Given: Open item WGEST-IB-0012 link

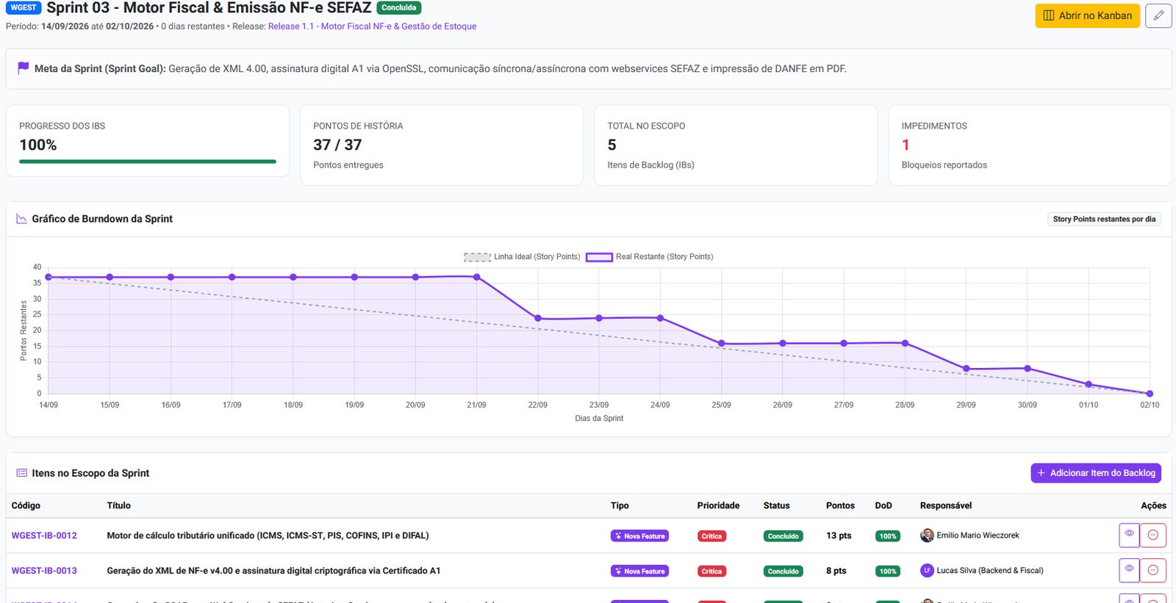Looking at the screenshot, I should (x=44, y=535).
